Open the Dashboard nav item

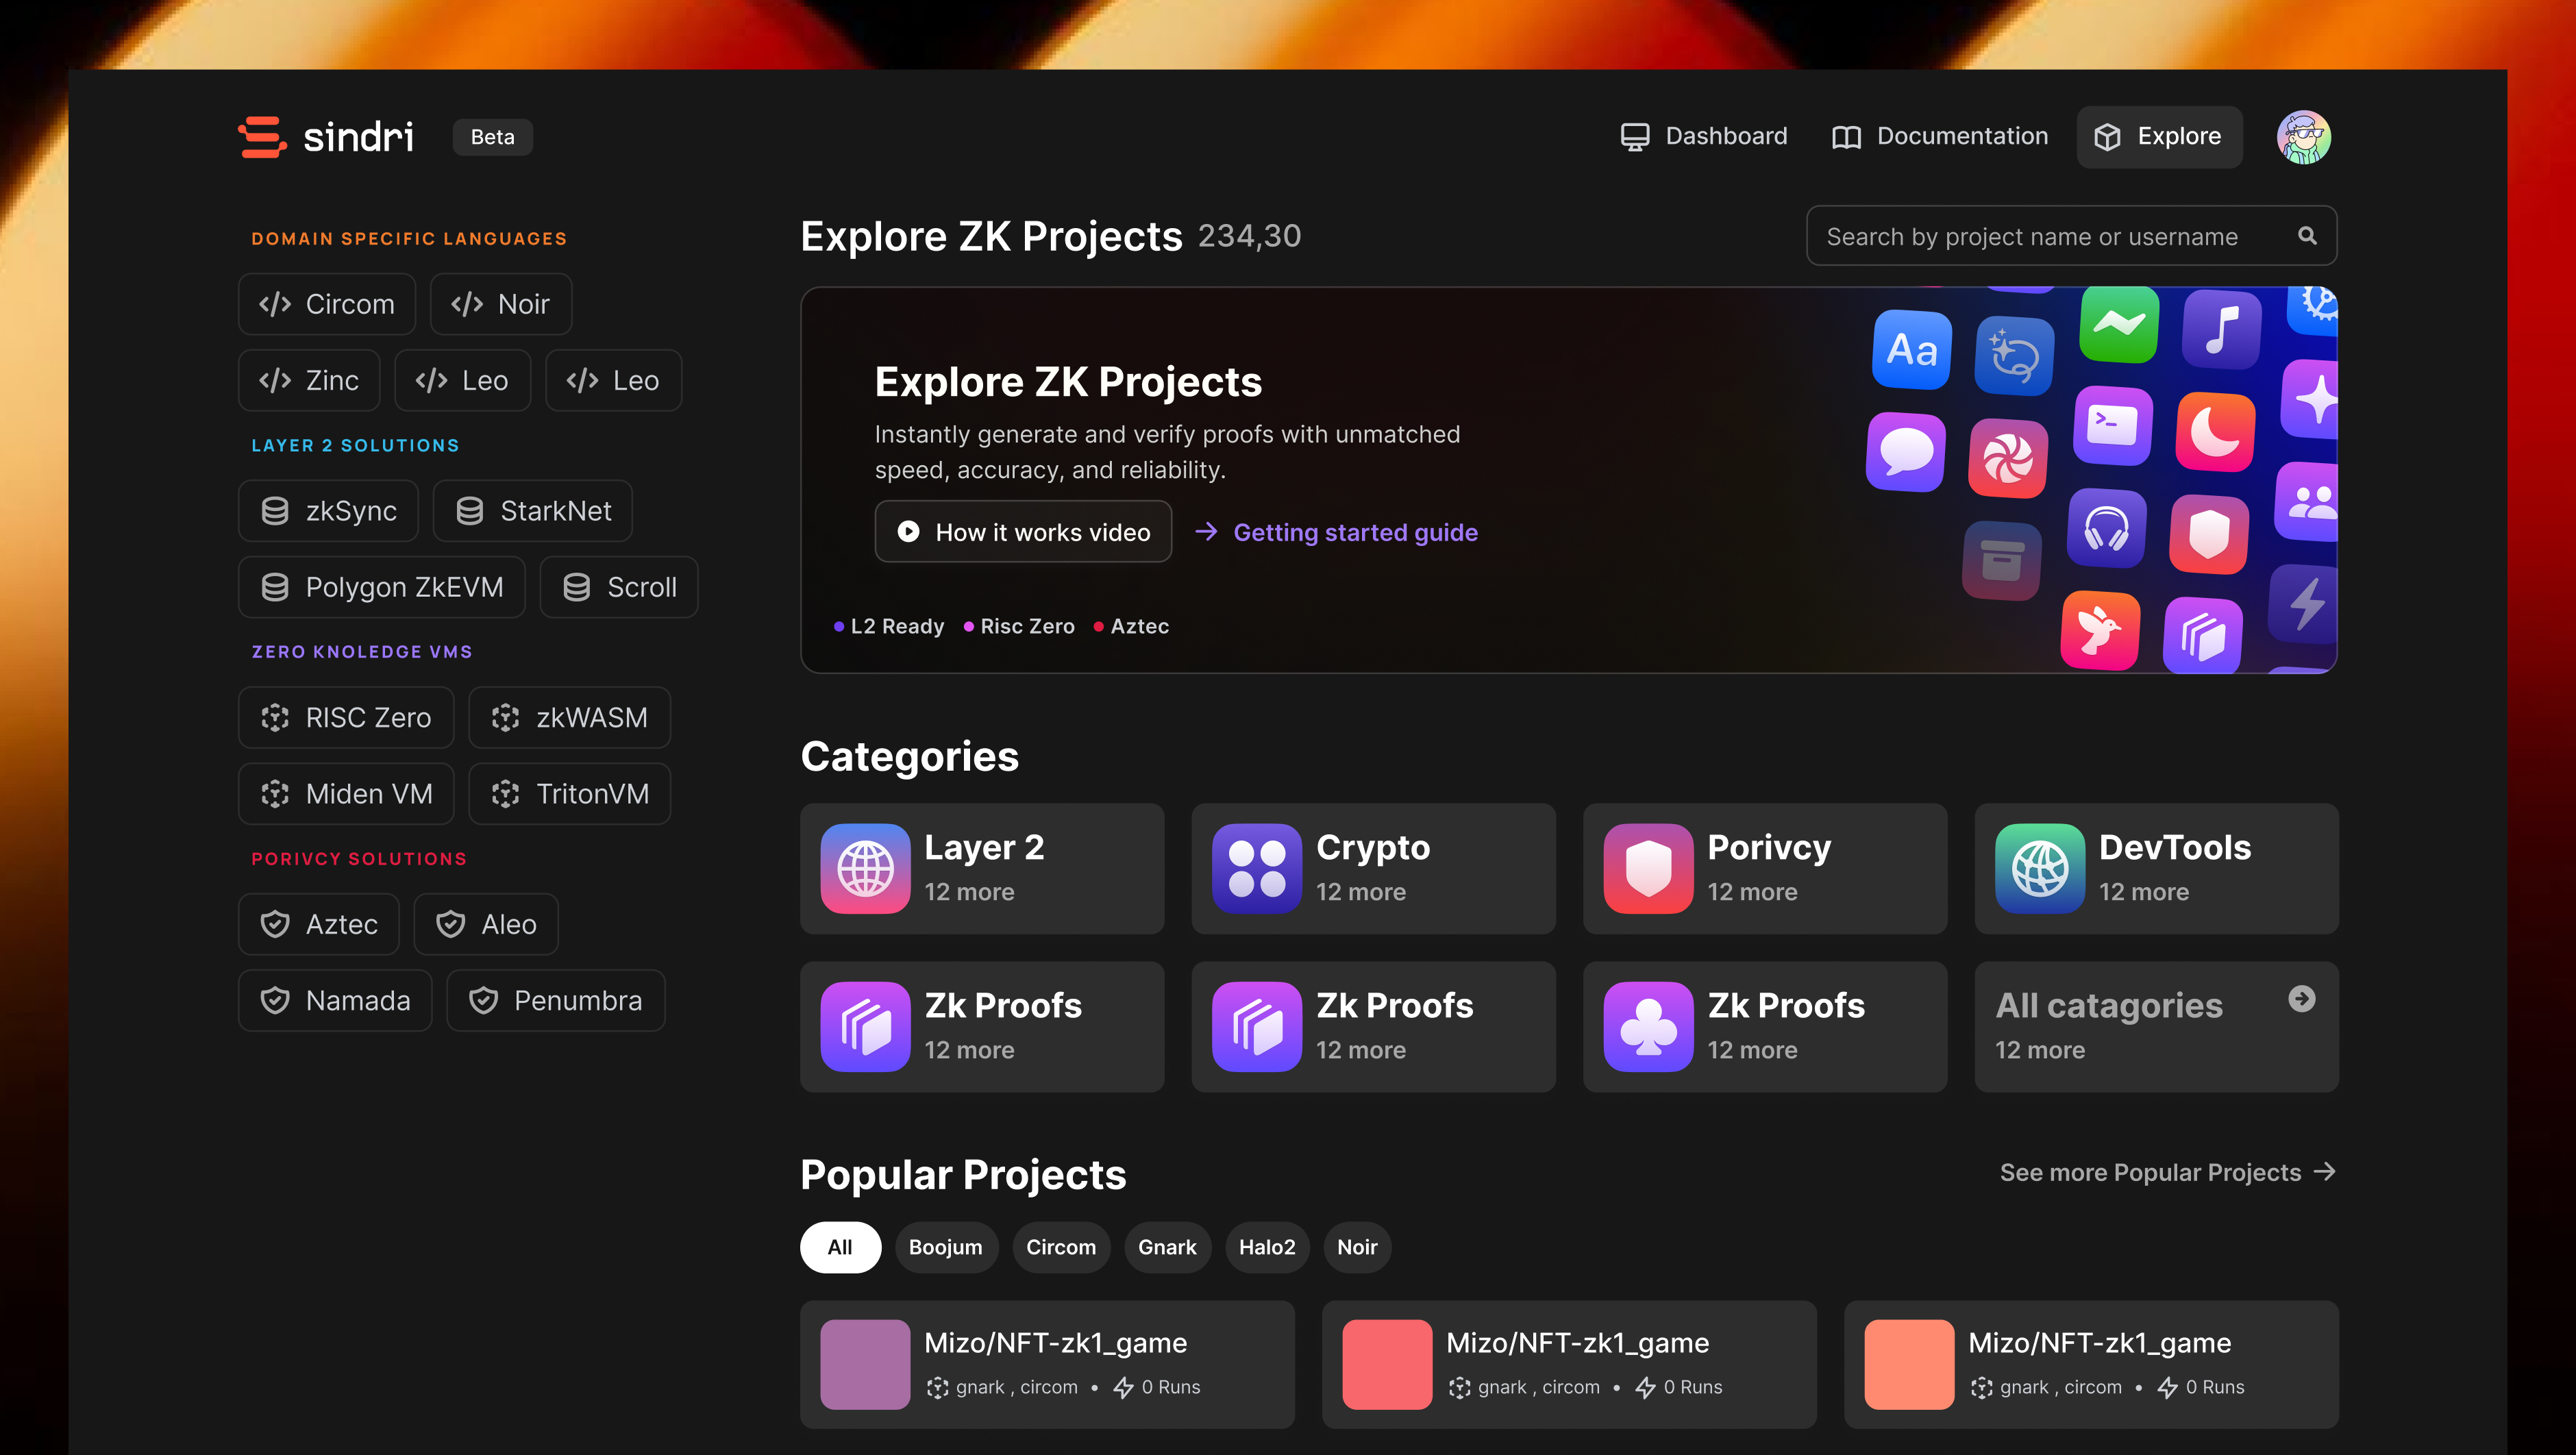pyautogui.click(x=1704, y=137)
